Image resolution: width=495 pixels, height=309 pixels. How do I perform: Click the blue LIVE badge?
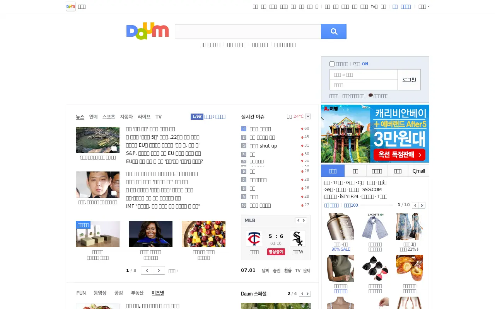(x=197, y=117)
